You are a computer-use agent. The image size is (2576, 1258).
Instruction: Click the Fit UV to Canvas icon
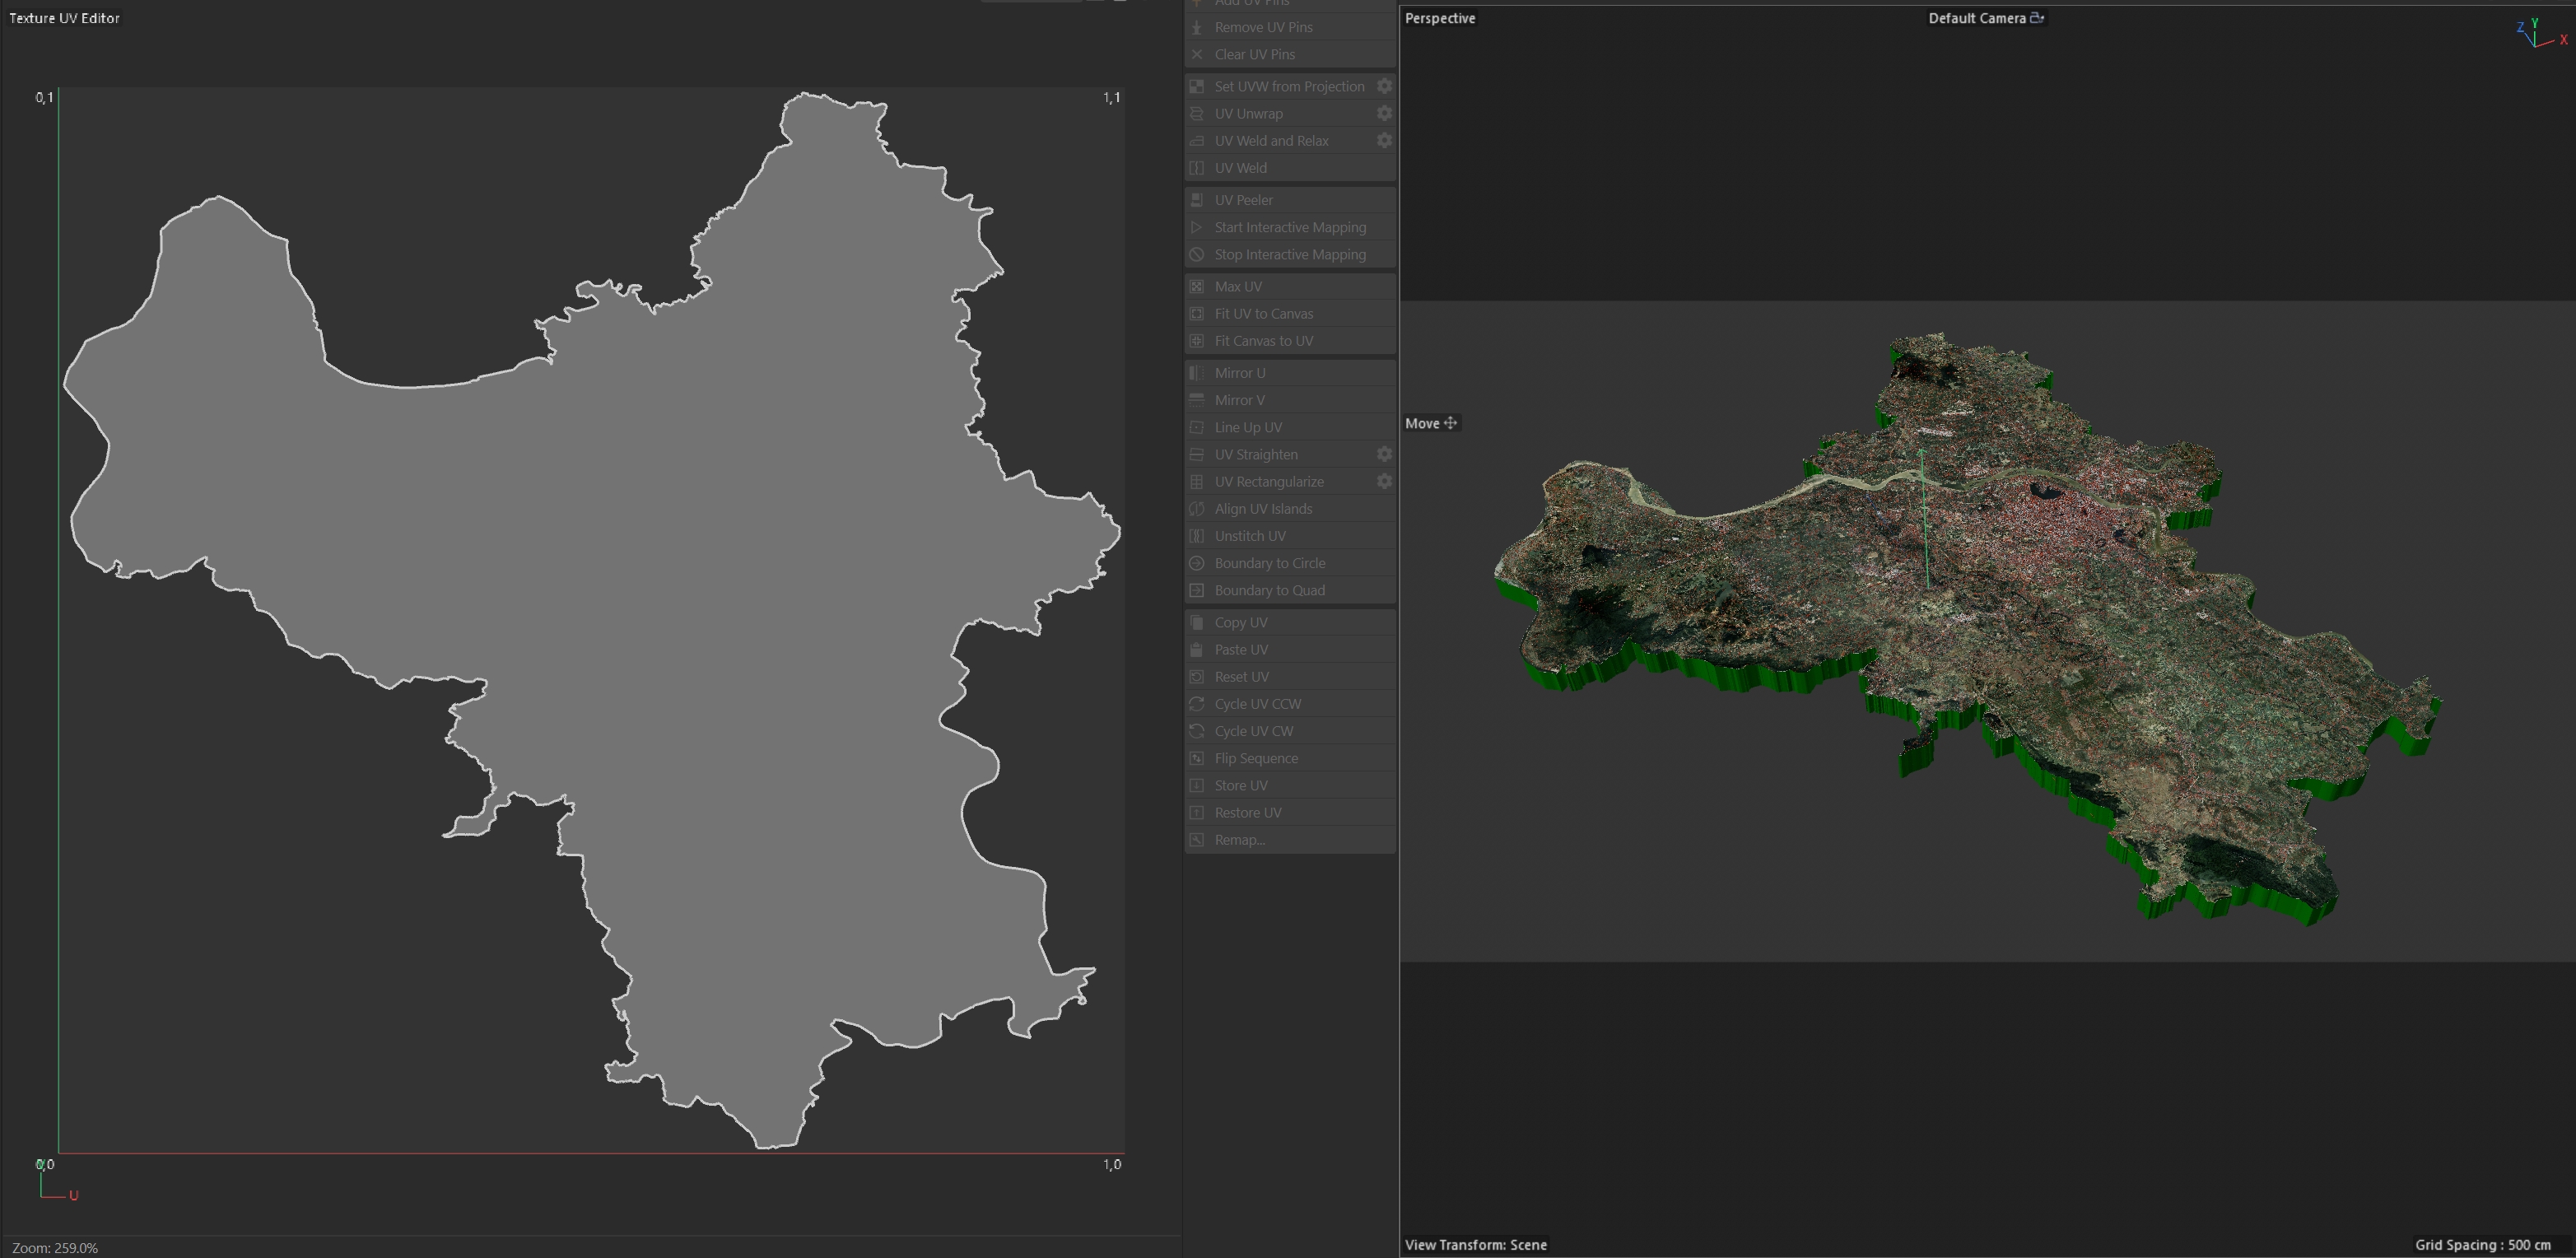point(1197,313)
